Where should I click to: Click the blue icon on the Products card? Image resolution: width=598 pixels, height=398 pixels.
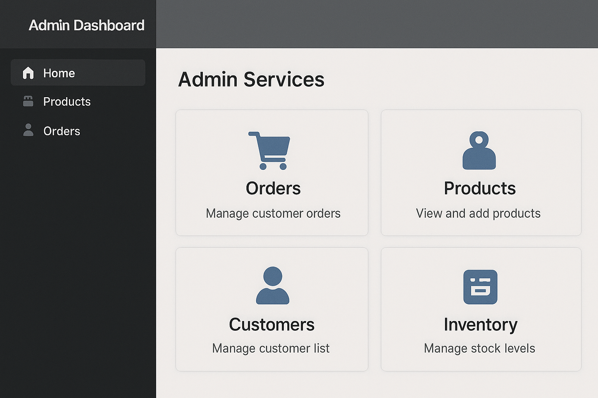click(479, 151)
